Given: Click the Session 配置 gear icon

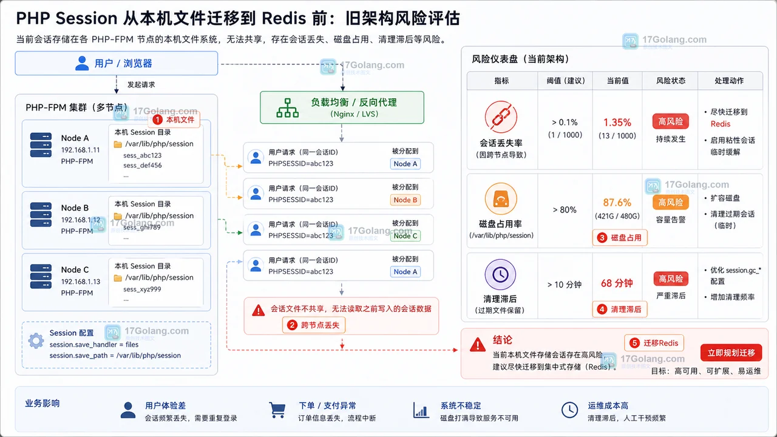Looking at the screenshot, I should pos(36,340).
